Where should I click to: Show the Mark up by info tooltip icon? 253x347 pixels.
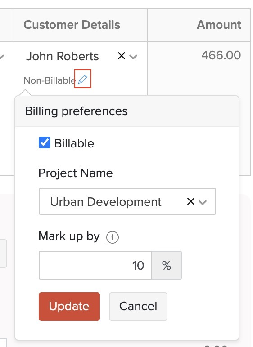click(113, 237)
